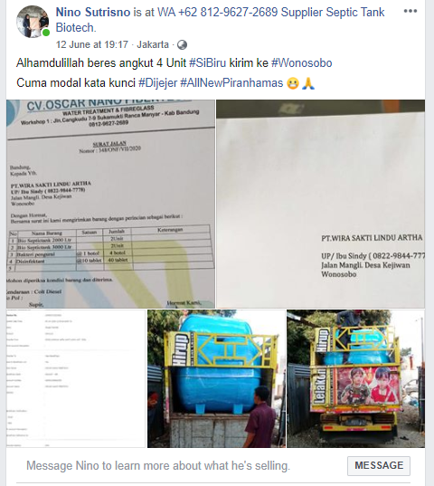Click the MESSAGE button
This screenshot has height=486, width=434.
(x=379, y=465)
